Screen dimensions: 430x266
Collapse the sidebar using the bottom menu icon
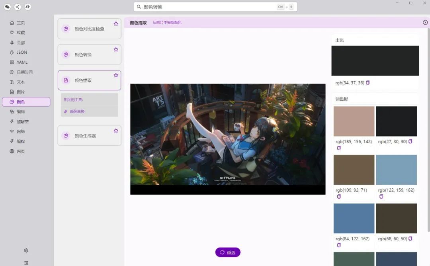pos(26,263)
